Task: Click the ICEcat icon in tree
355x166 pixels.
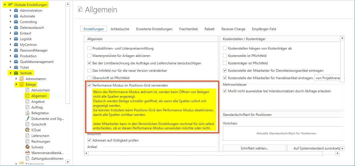Action: click(27, 130)
